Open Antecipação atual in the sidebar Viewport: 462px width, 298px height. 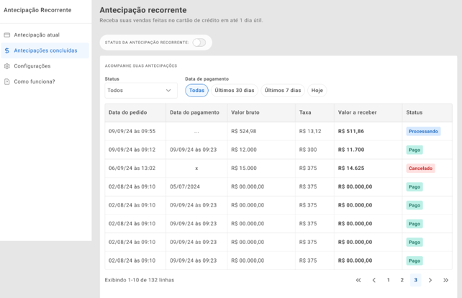pos(37,35)
